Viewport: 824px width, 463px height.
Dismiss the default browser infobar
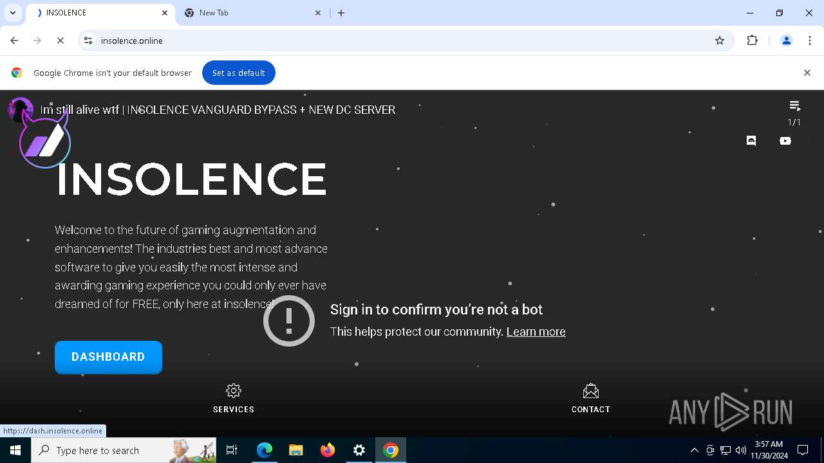(807, 73)
